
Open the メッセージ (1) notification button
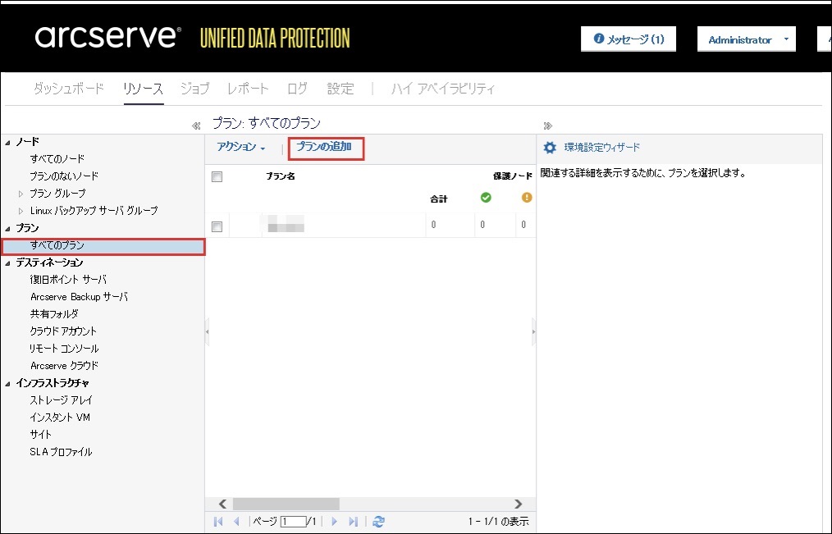point(629,39)
